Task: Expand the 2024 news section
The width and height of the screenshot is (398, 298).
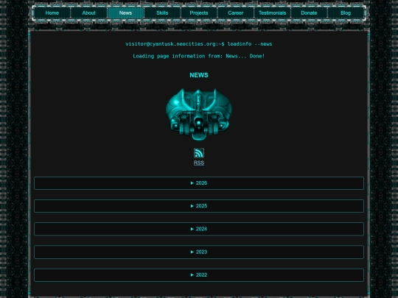Action: 199,229
